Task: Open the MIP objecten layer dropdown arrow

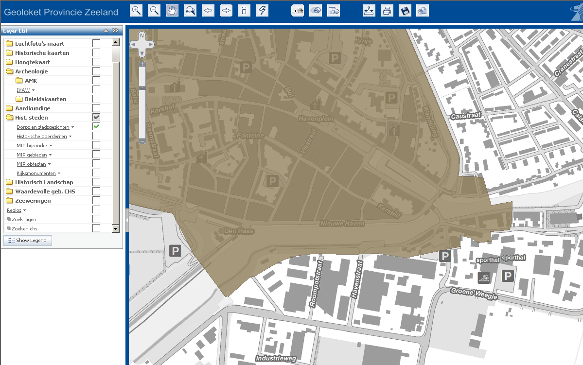Action: point(50,164)
